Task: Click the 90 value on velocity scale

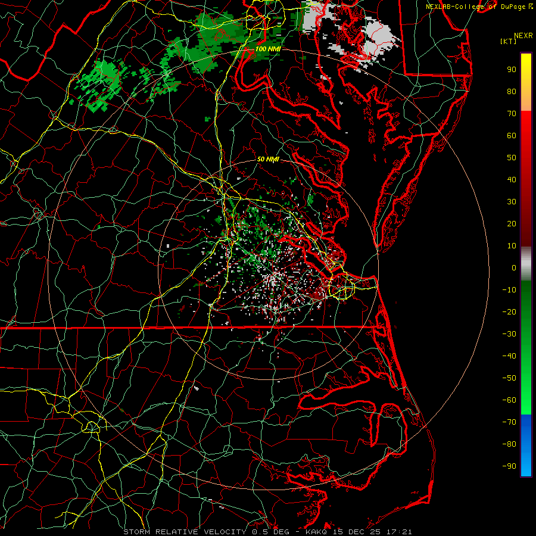Action: 512,70
